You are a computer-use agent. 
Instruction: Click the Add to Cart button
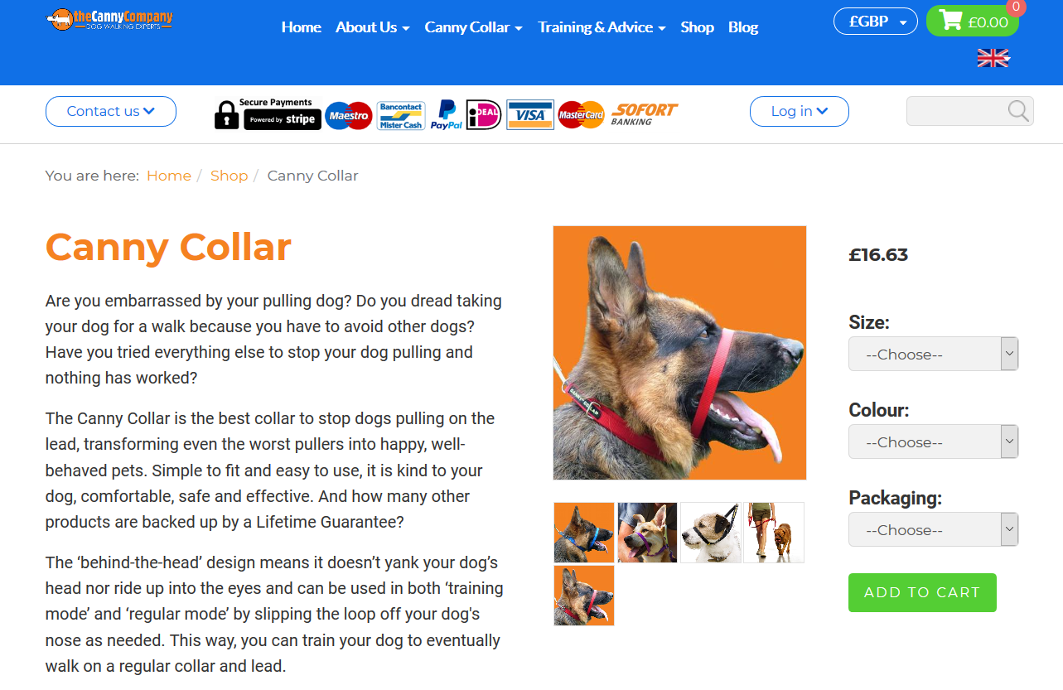[922, 592]
